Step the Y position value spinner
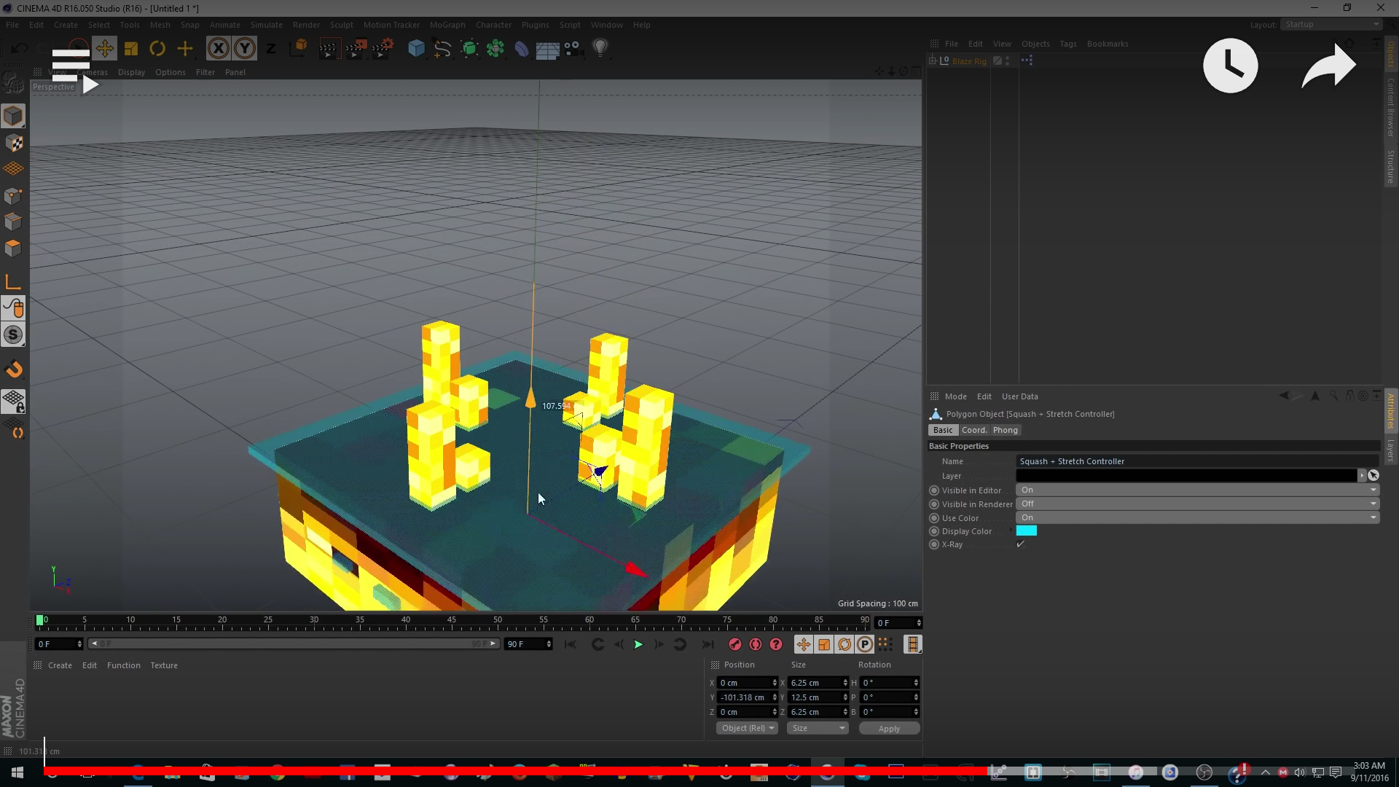The height and width of the screenshot is (787, 1399). [775, 697]
